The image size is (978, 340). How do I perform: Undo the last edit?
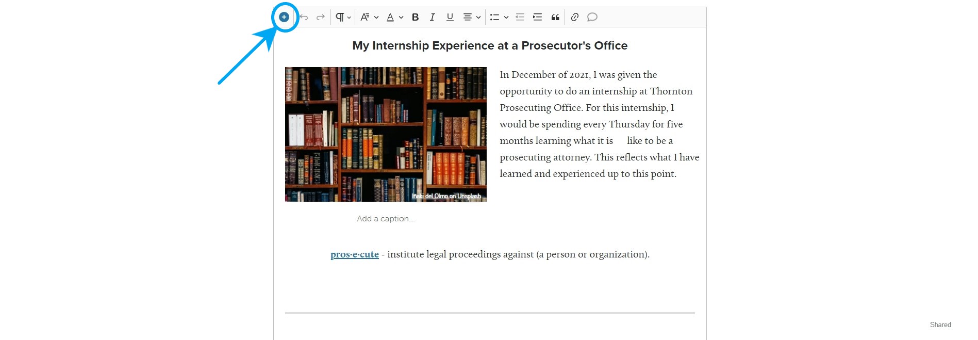click(x=304, y=17)
